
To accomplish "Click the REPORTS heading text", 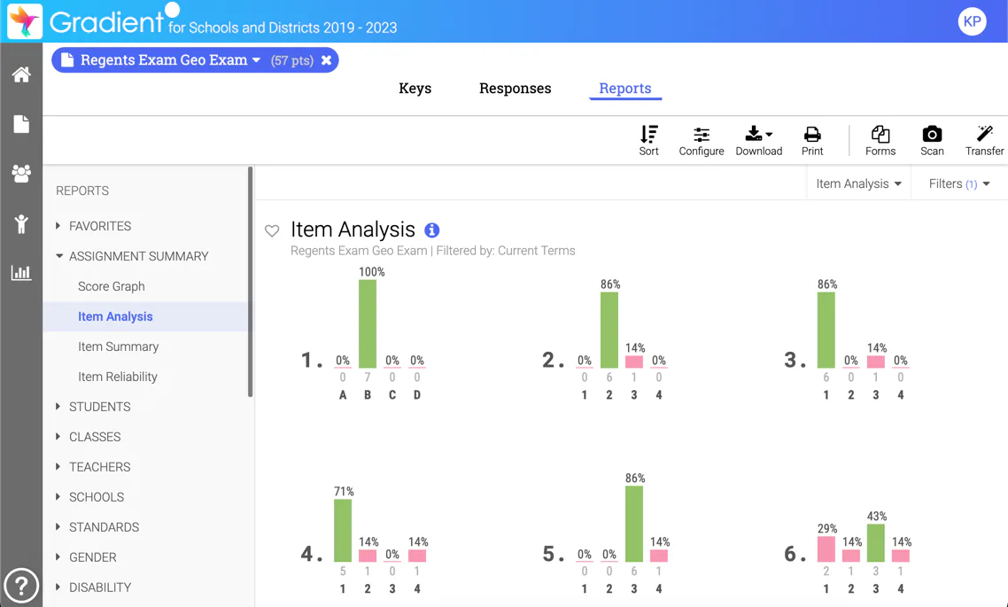I will pos(82,191).
